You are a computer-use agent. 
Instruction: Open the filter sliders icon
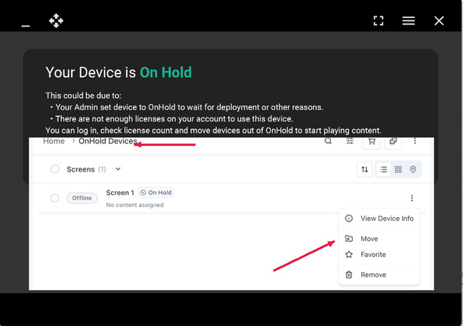(x=350, y=141)
